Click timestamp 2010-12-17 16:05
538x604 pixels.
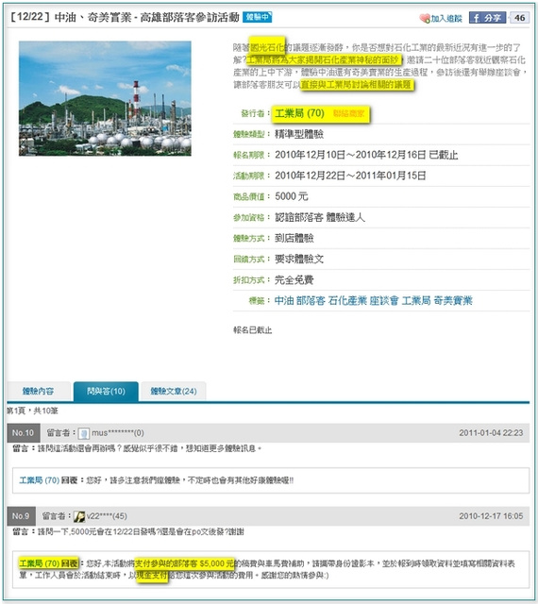[x=491, y=516]
